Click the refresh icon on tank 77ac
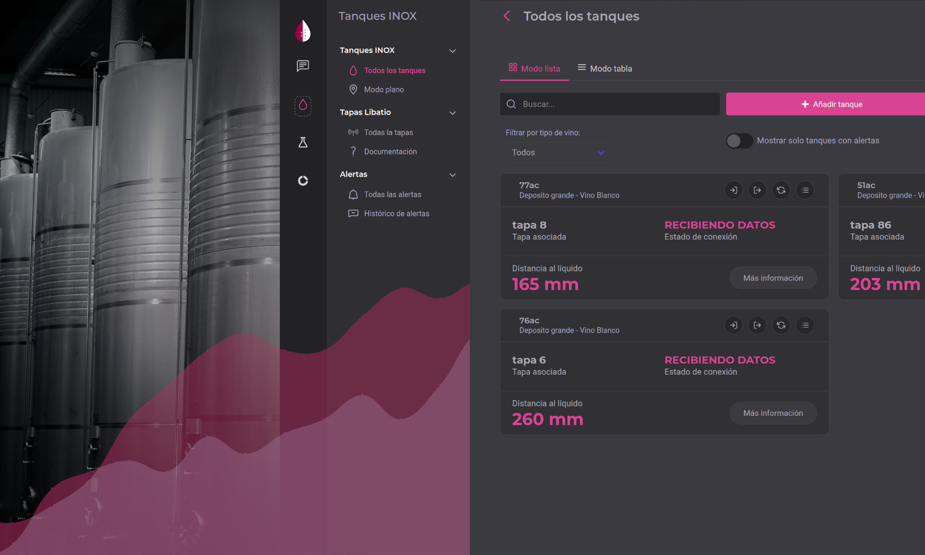The width and height of the screenshot is (925, 555). tap(781, 190)
